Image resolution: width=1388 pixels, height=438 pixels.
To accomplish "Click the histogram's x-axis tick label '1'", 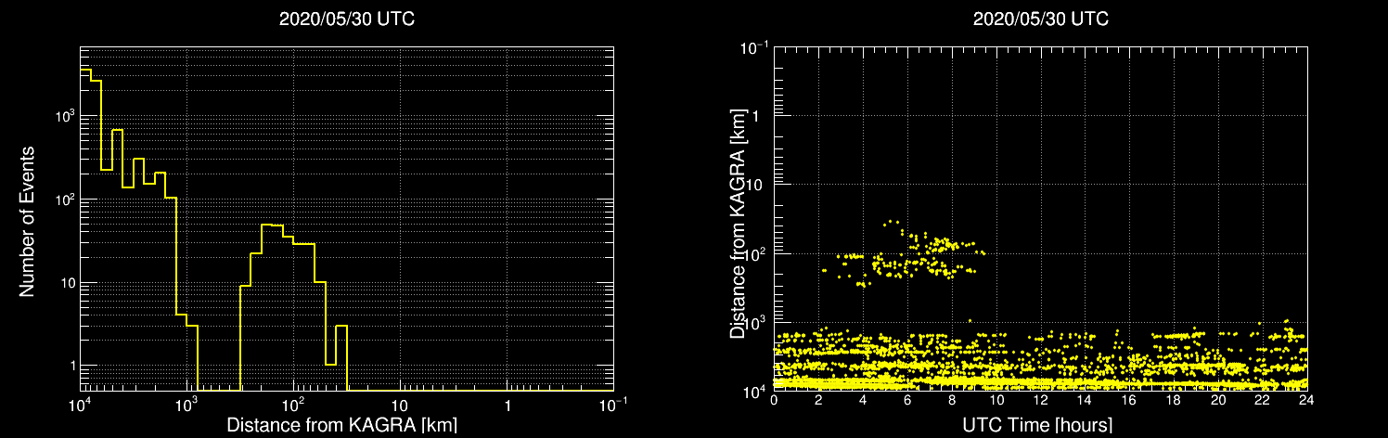I will 507,405.
